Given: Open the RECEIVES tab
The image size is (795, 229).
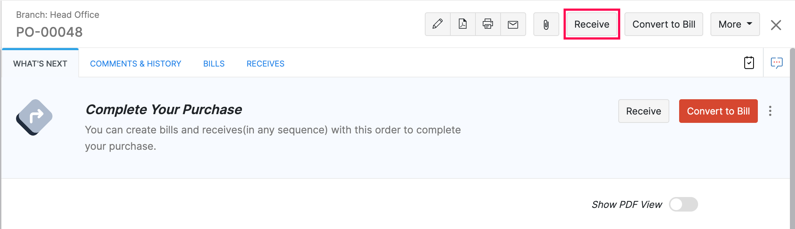Looking at the screenshot, I should coord(265,64).
